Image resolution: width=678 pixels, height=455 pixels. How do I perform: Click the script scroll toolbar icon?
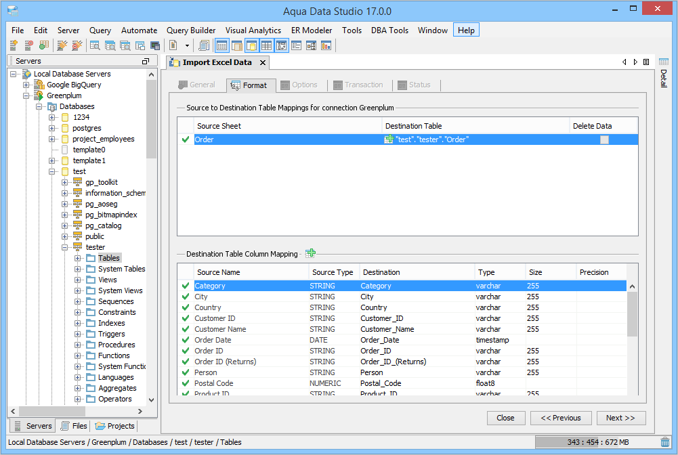(204, 45)
